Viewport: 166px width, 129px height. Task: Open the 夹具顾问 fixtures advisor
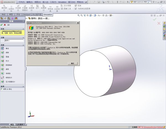tap(18, 8)
